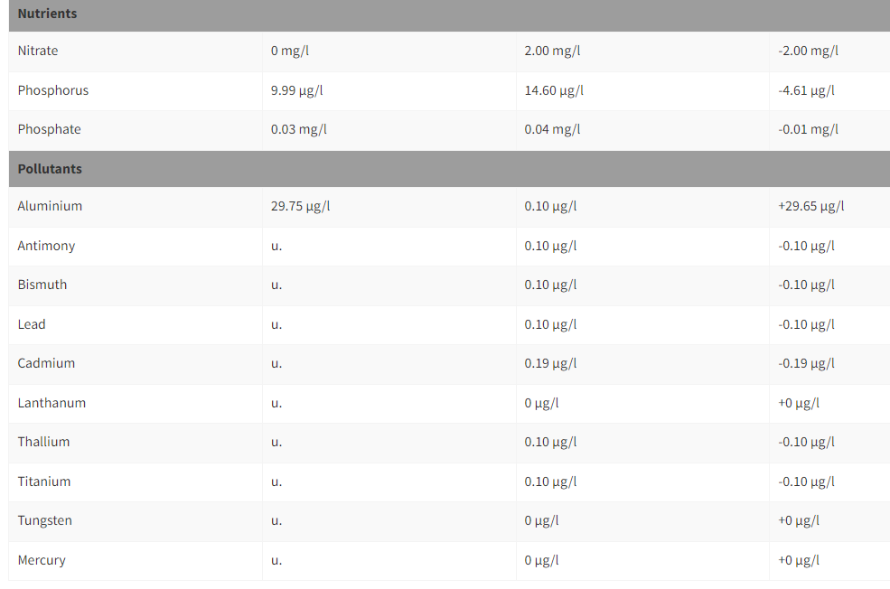Click the Bismuth row label
This screenshot has height=589, width=890.
point(42,285)
